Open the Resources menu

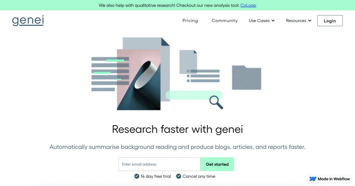tap(296, 21)
